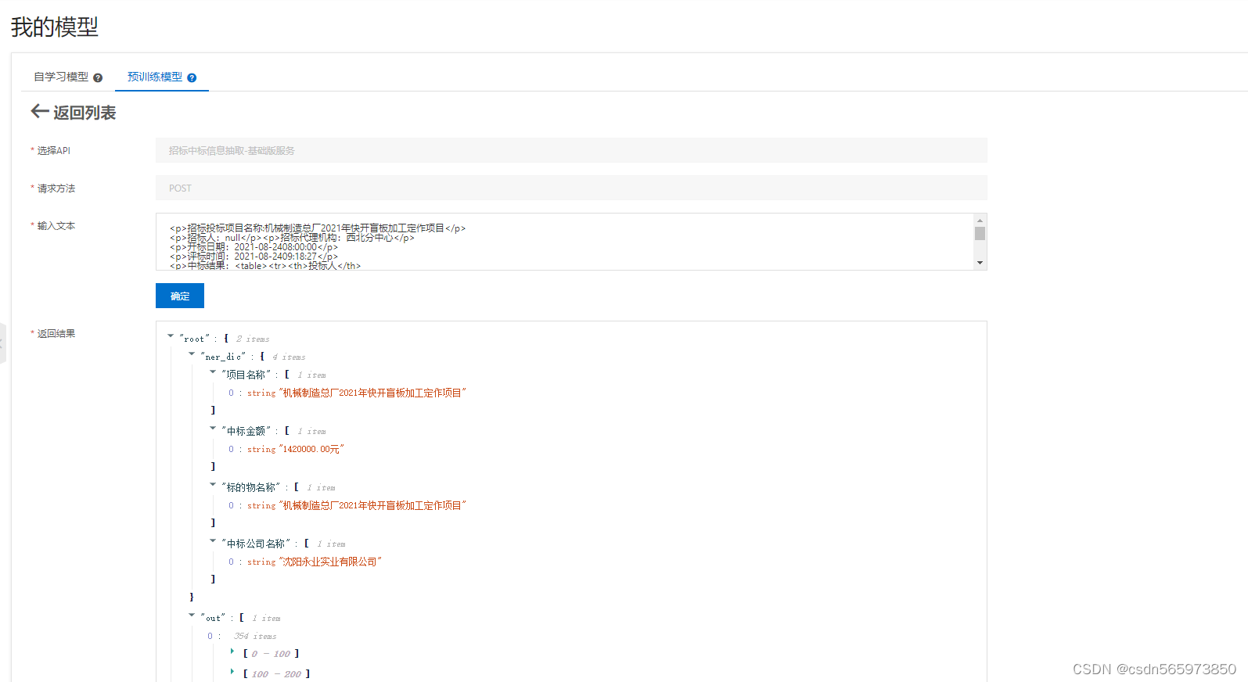Collapse the "root" JSON node
Image resolution: width=1248 pixels, height=682 pixels.
point(171,336)
